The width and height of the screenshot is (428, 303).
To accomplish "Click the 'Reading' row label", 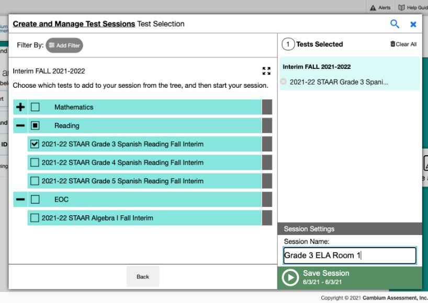I will [x=67, y=125].
